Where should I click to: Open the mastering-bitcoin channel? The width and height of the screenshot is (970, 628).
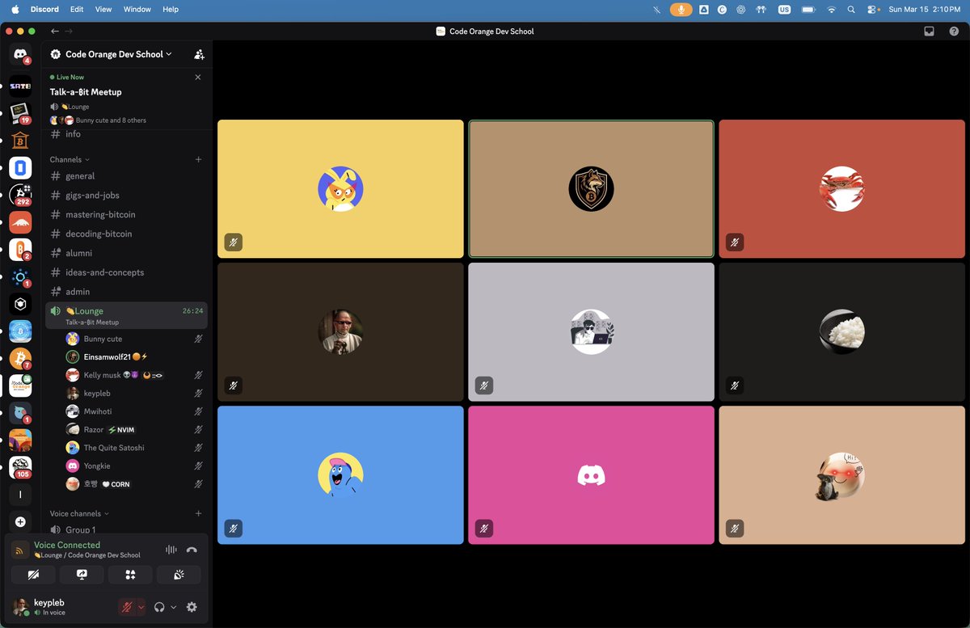coord(126,215)
